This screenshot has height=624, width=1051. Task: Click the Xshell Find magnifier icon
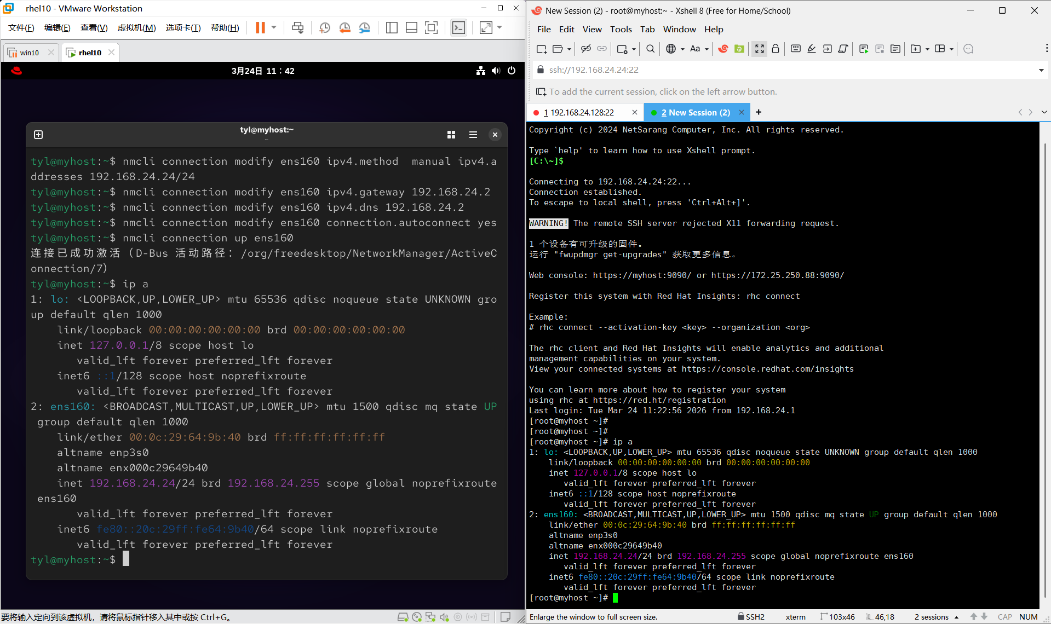pos(650,49)
